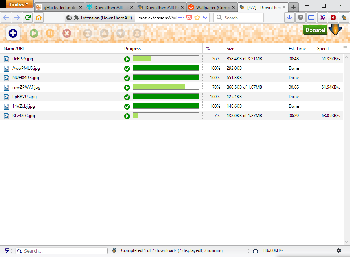Select the 14VZxbj.jpg download row

tap(172, 106)
